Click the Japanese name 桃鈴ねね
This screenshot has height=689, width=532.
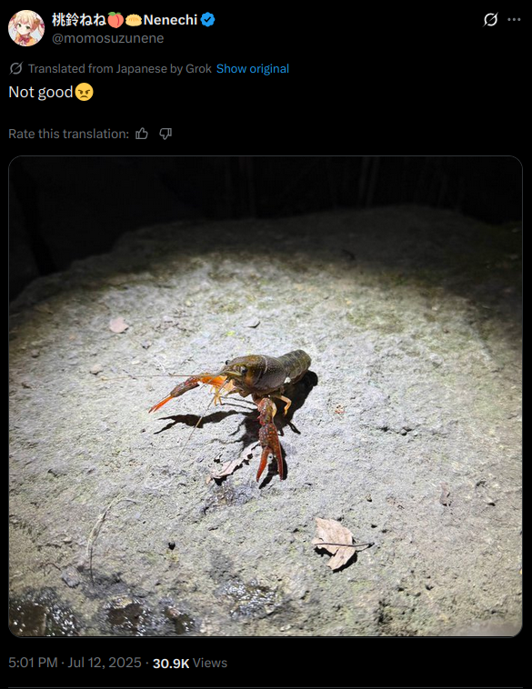[x=79, y=20]
